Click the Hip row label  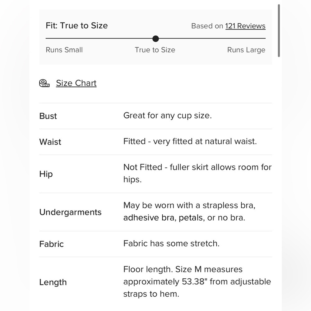tap(46, 174)
